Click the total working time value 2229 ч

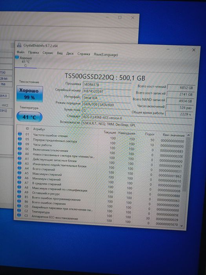pyautogui.click(x=179, y=114)
